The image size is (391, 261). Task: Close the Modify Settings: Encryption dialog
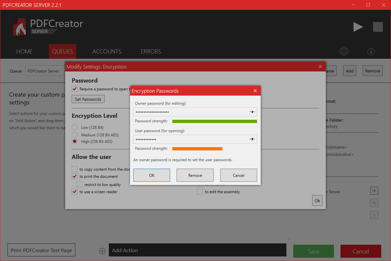click(320, 67)
